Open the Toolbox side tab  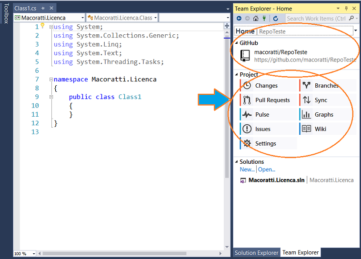tap(6, 13)
